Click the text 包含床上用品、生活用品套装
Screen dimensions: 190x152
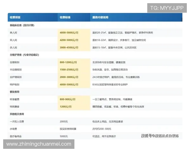pyautogui.click(x=108, y=122)
